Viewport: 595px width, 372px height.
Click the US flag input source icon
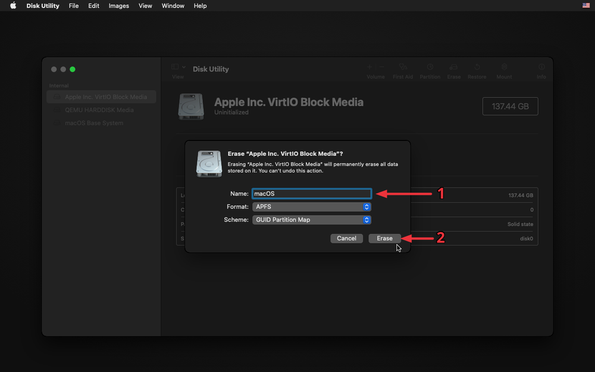pyautogui.click(x=585, y=5)
